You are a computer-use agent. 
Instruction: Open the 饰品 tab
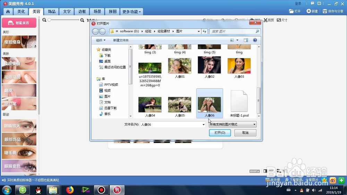pos(52,11)
